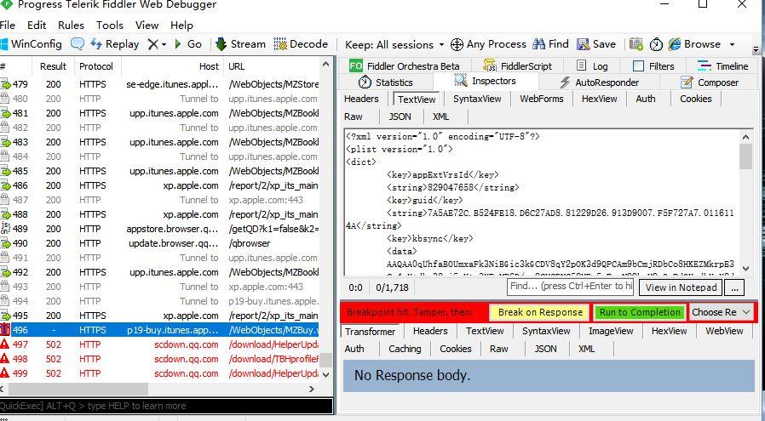Switch to the Filters tab

653,66
